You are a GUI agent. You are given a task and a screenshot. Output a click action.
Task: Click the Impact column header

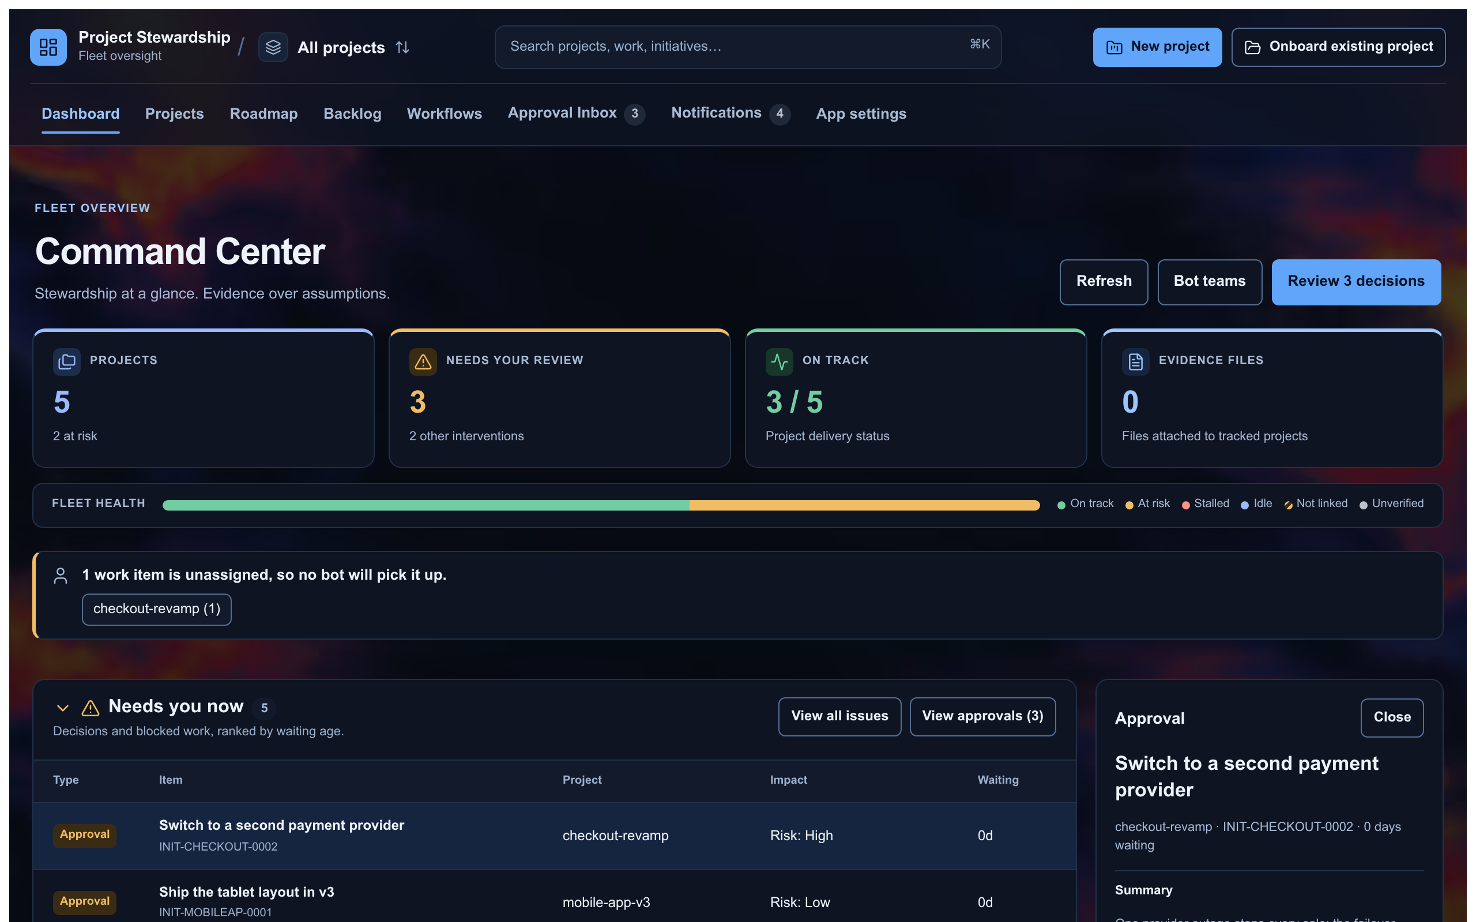pos(788,780)
